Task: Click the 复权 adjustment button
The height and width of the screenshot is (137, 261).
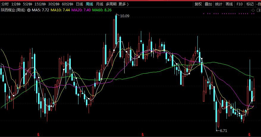Action: coord(198,4)
